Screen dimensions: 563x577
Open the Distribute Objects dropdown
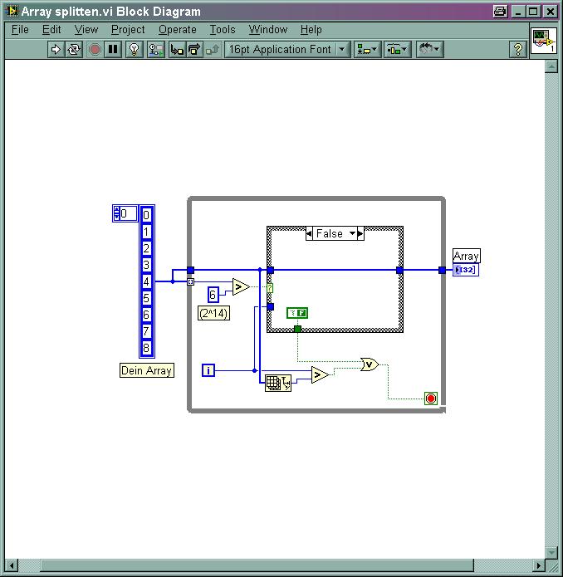(397, 49)
